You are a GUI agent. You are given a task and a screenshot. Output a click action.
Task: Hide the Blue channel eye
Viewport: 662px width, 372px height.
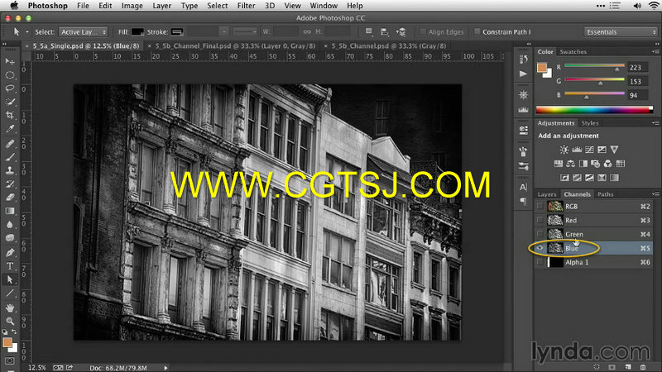click(540, 248)
